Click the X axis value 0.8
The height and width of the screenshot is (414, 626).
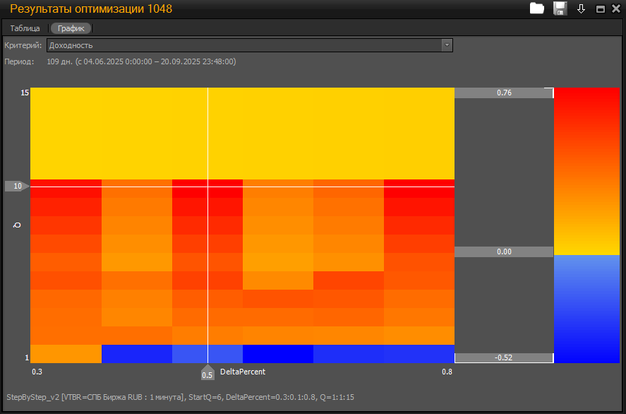447,372
